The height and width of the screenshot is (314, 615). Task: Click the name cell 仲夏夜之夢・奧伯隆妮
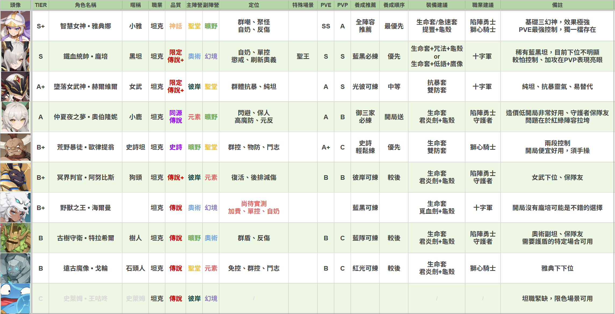point(85,117)
